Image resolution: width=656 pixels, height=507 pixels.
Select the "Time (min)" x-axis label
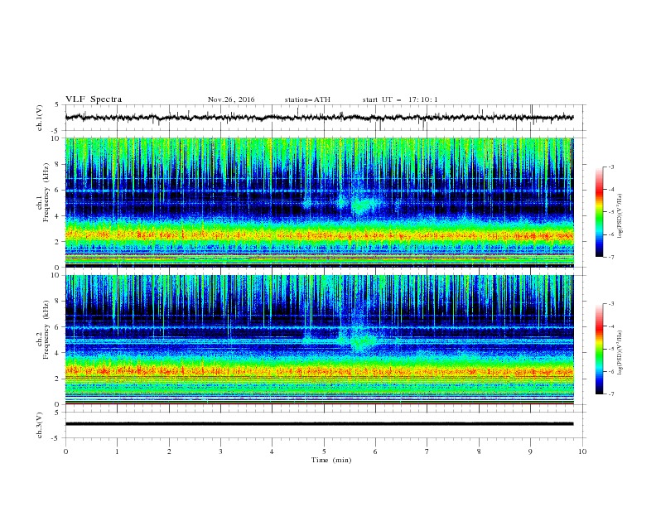331,460
